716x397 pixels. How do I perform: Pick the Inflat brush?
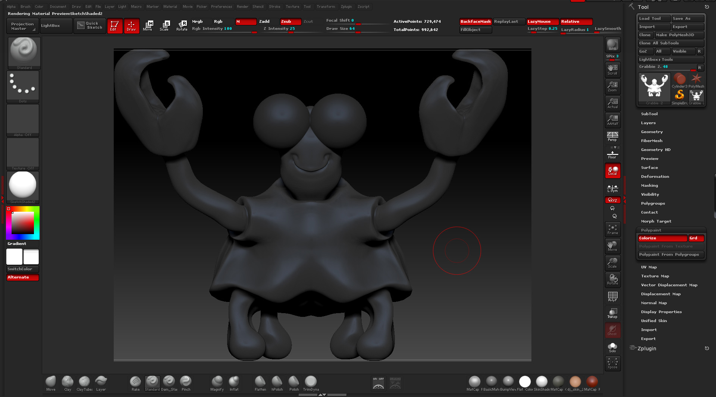point(234,383)
